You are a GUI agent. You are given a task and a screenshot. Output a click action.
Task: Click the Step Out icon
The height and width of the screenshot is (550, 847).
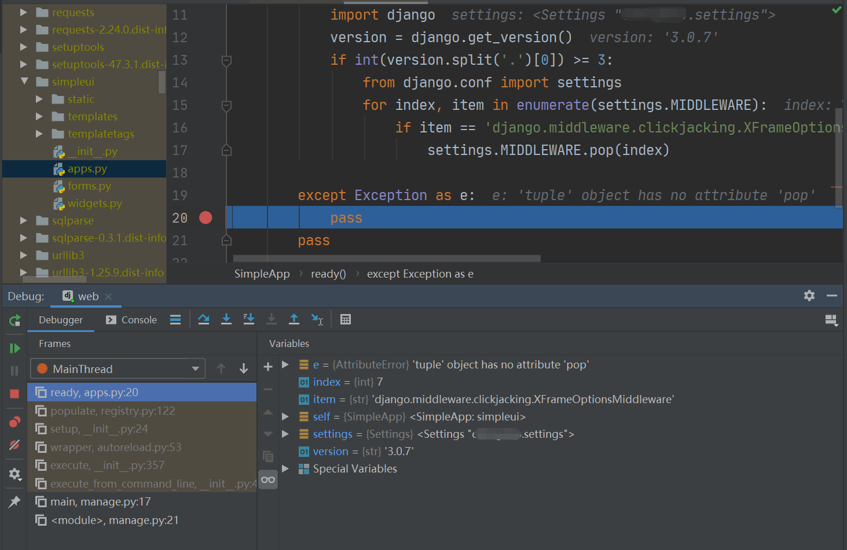tap(294, 319)
